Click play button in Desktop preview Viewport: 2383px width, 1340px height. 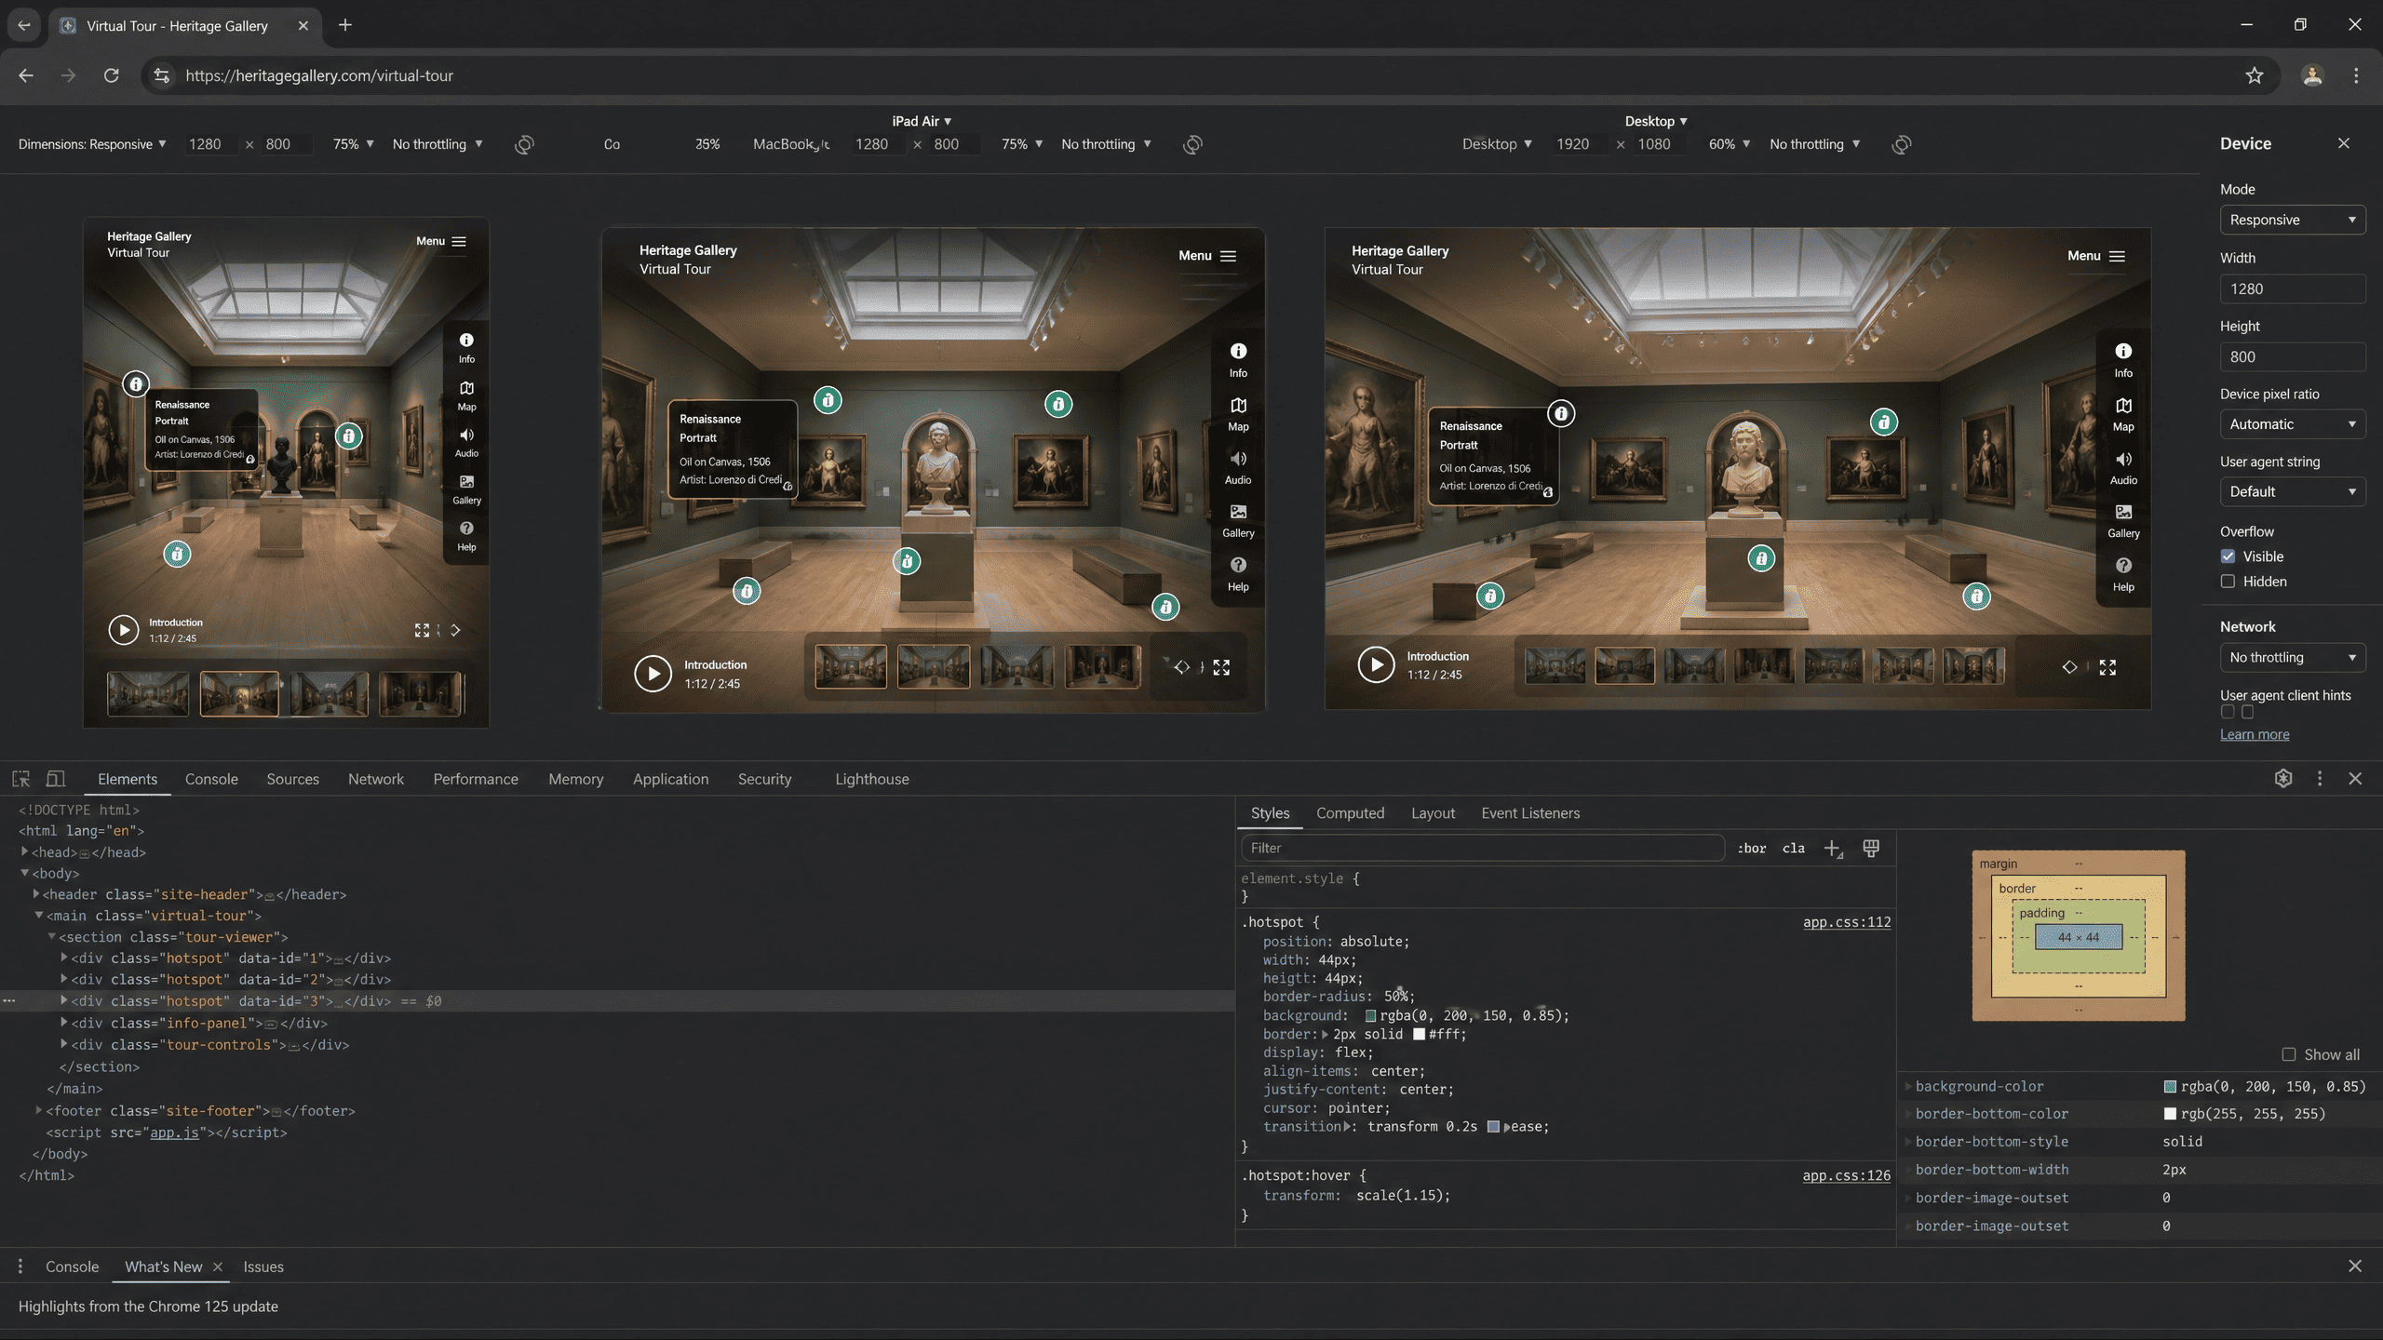click(x=1376, y=664)
